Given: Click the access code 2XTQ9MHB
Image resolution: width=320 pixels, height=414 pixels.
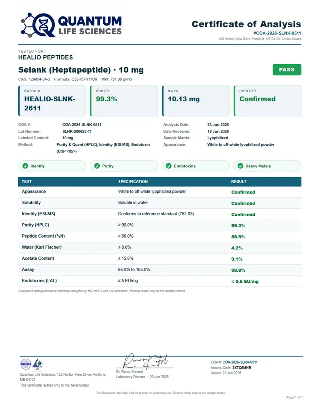Looking at the screenshot, I should 242,368.
